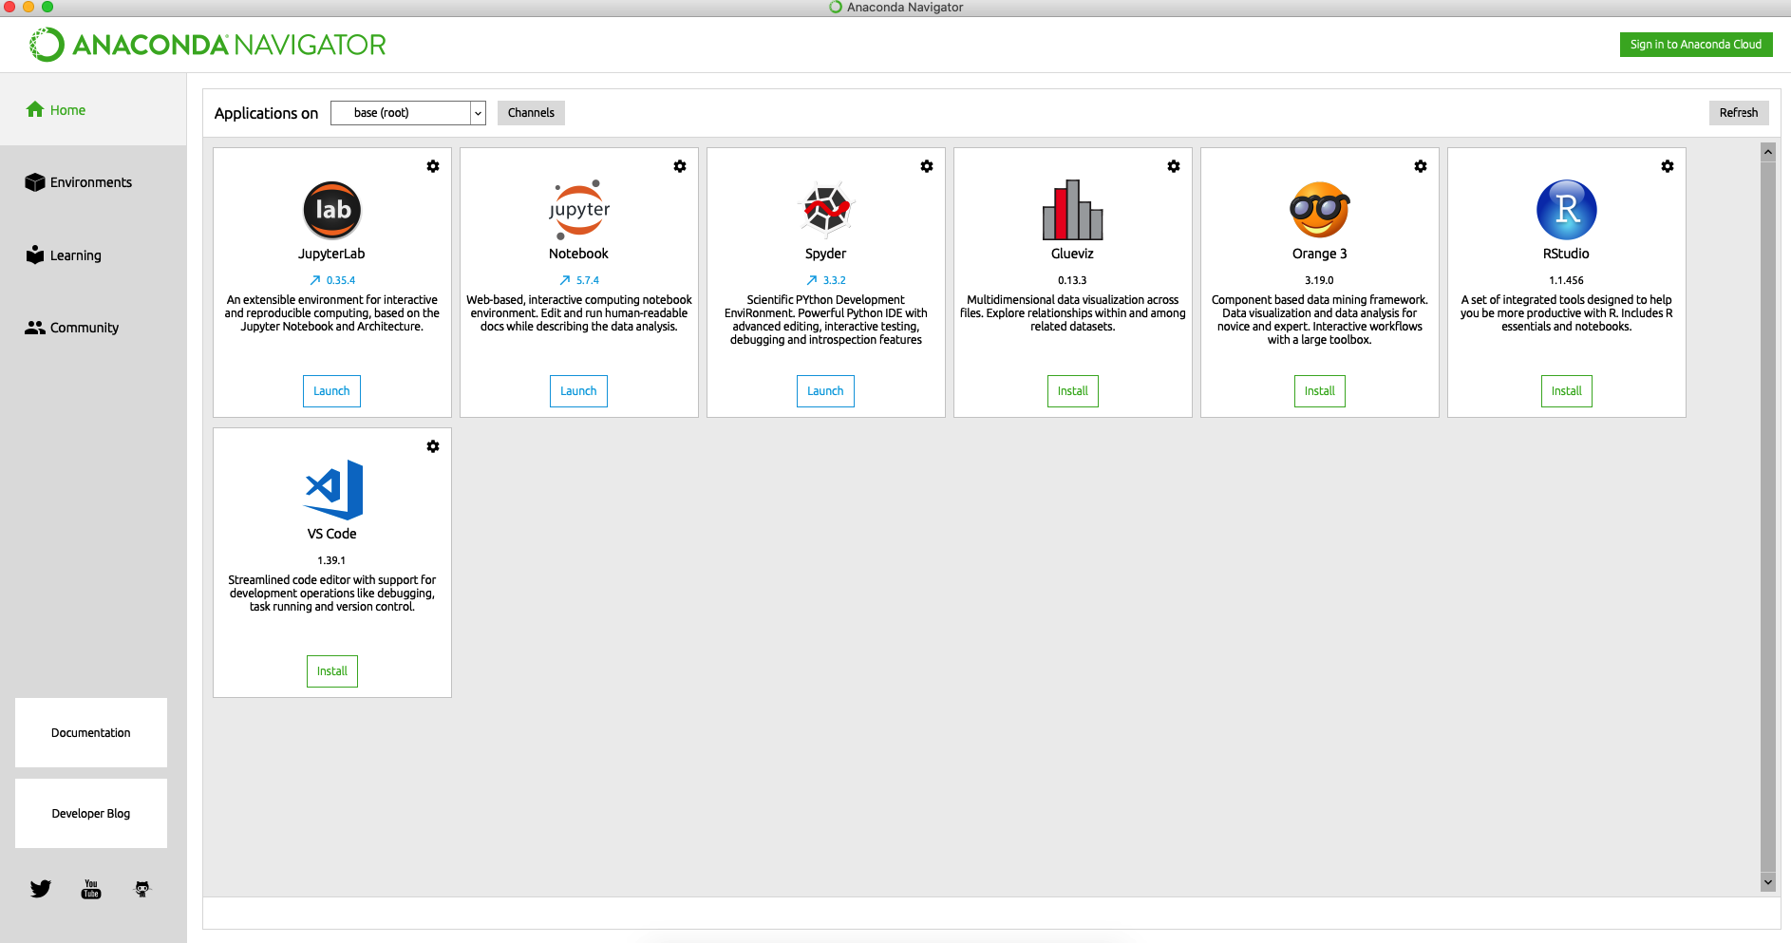Click JupyterLab version 0.35.4 update arrow
Screen dimensions: 1791x943
[315, 280]
